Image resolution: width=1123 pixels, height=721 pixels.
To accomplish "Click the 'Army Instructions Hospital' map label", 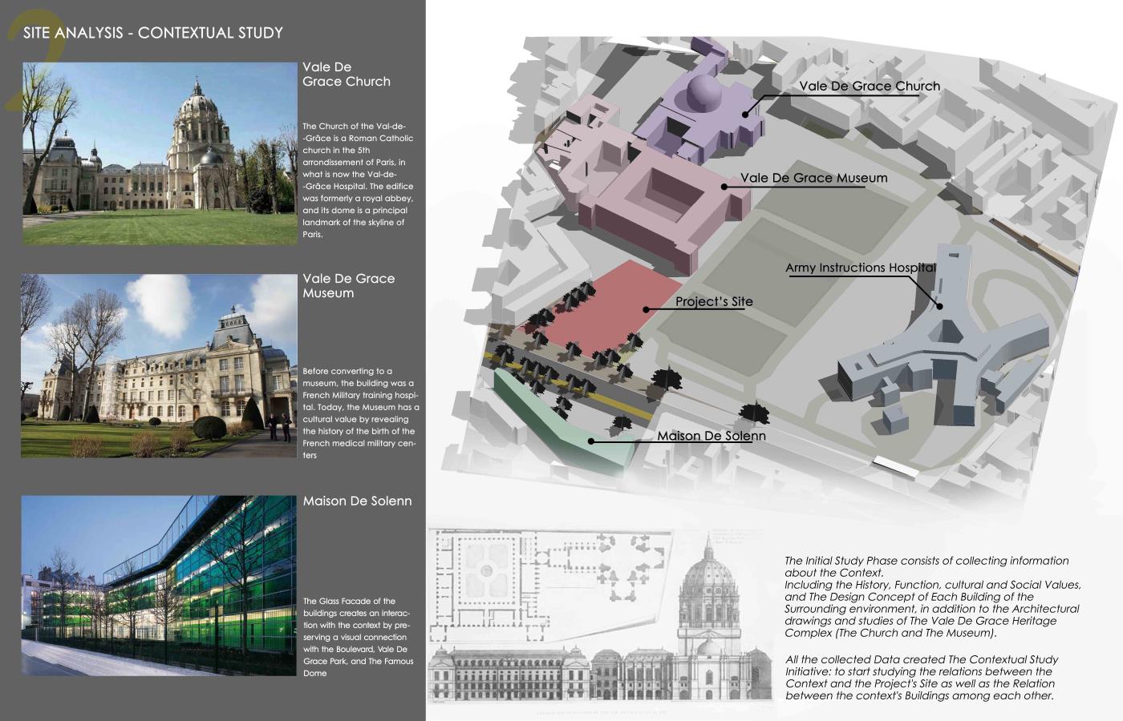I will [860, 268].
